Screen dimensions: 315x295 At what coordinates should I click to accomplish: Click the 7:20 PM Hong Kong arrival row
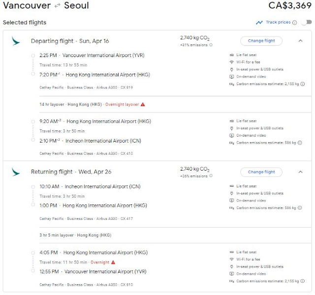(x=94, y=75)
